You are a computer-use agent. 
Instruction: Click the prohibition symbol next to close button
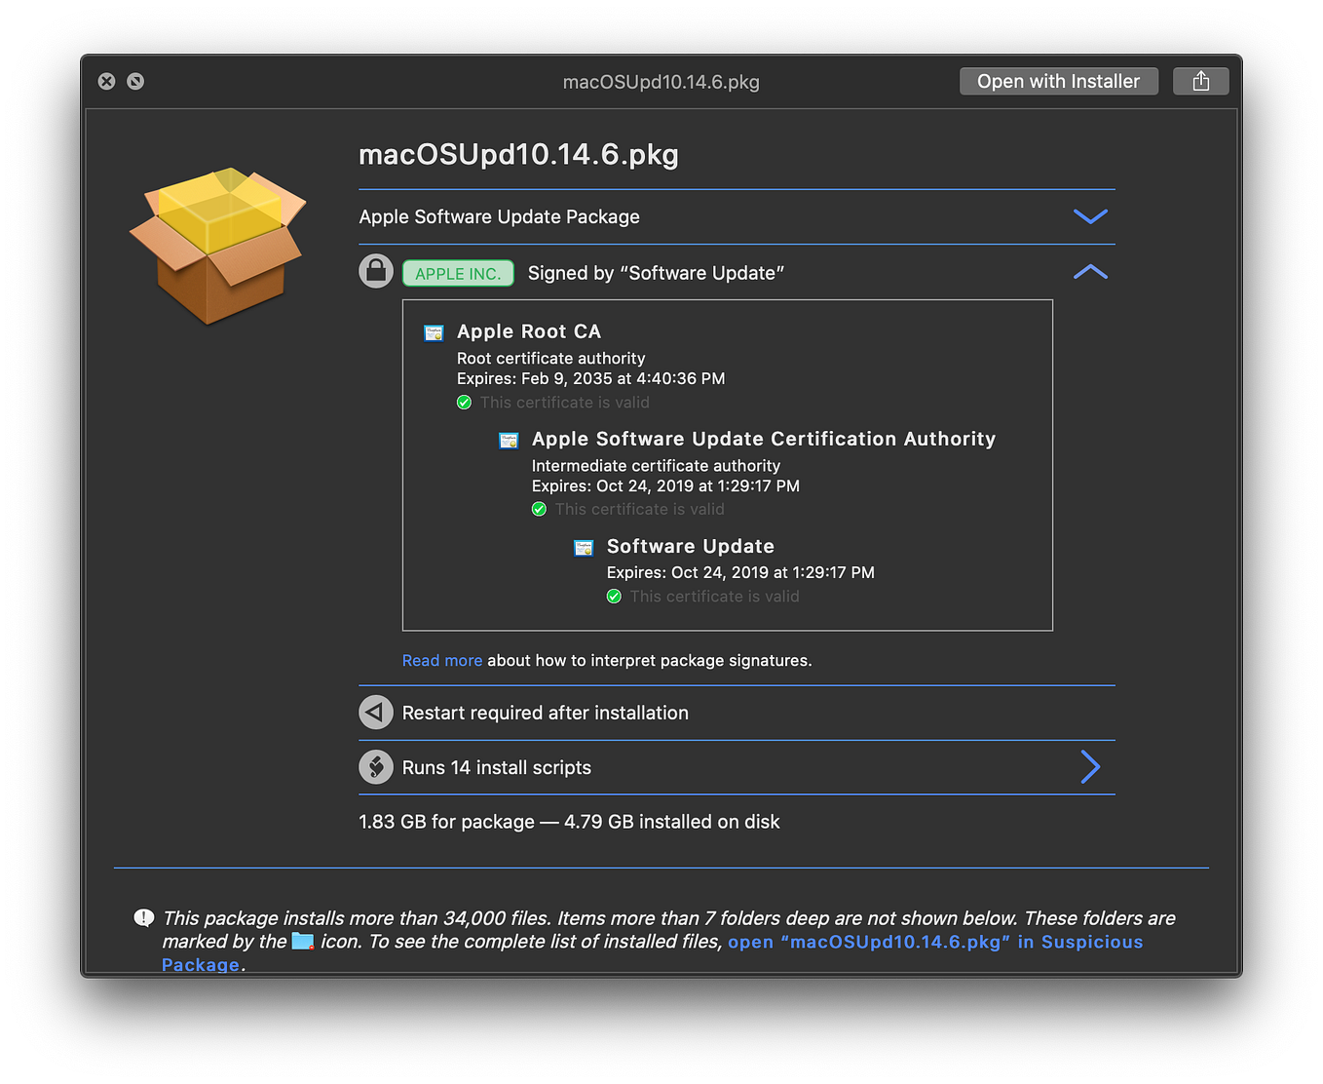pyautogui.click(x=135, y=81)
